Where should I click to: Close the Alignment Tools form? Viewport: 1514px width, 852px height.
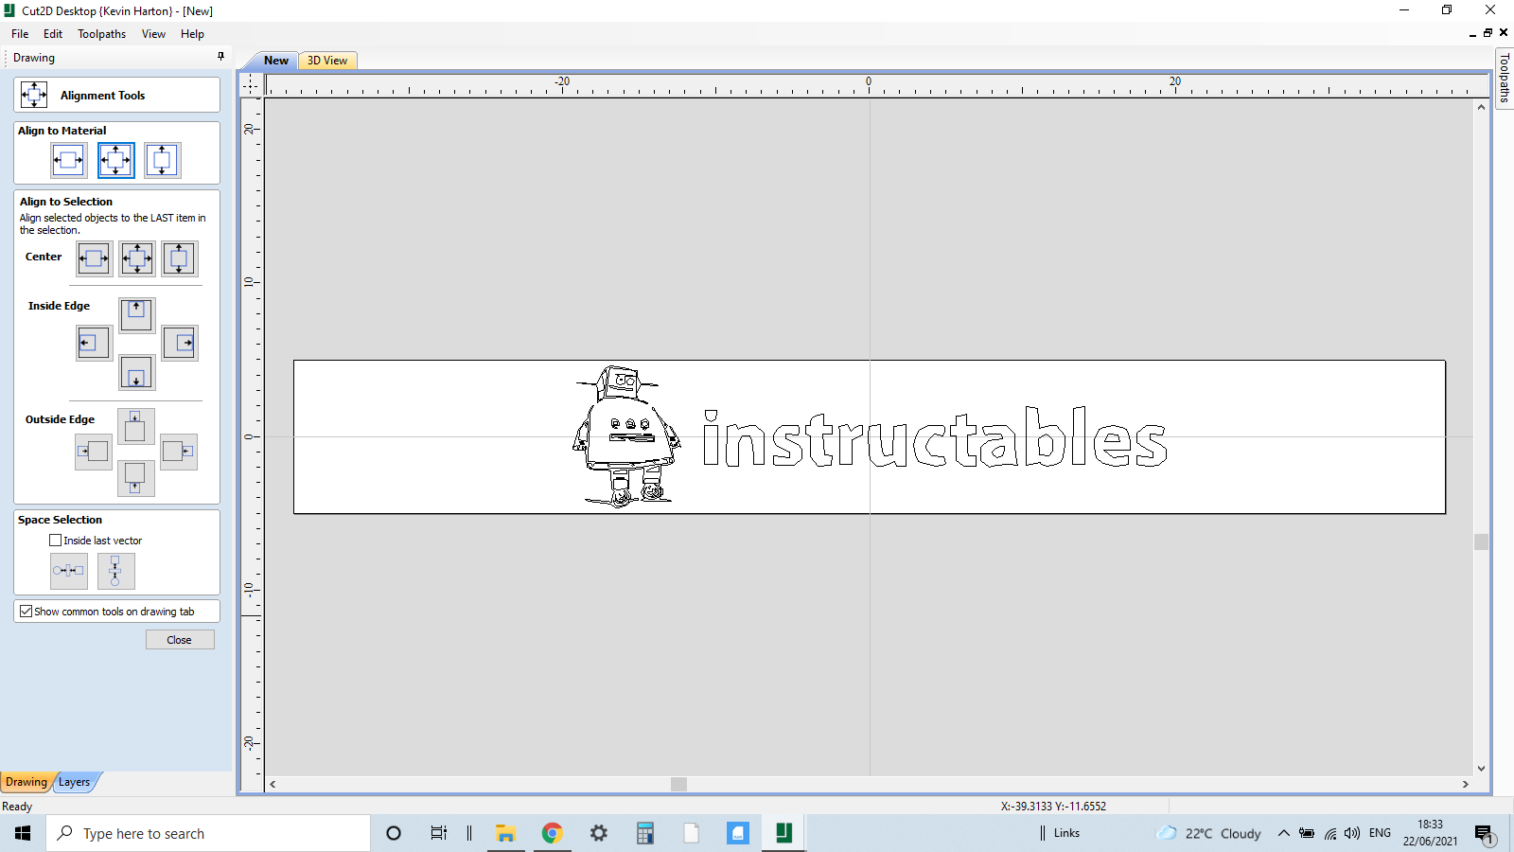tap(180, 640)
